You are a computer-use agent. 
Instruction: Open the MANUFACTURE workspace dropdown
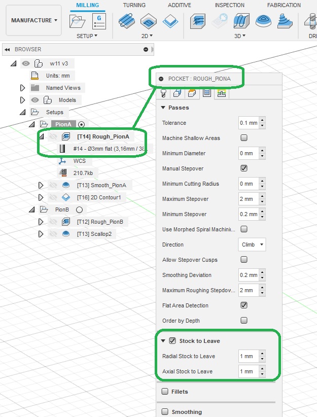(34, 20)
